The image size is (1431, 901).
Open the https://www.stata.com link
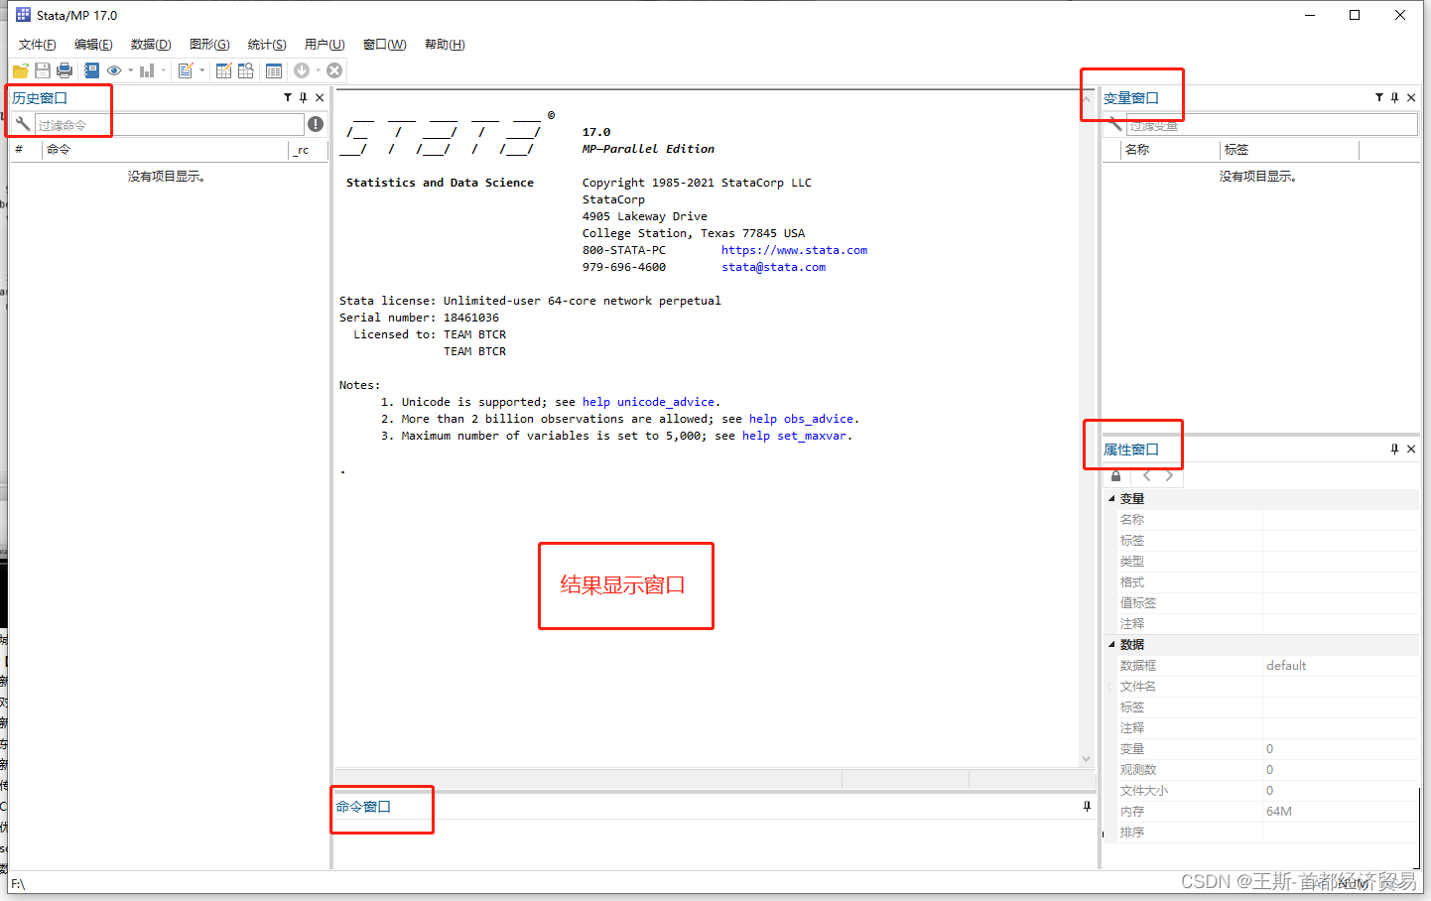pos(794,250)
